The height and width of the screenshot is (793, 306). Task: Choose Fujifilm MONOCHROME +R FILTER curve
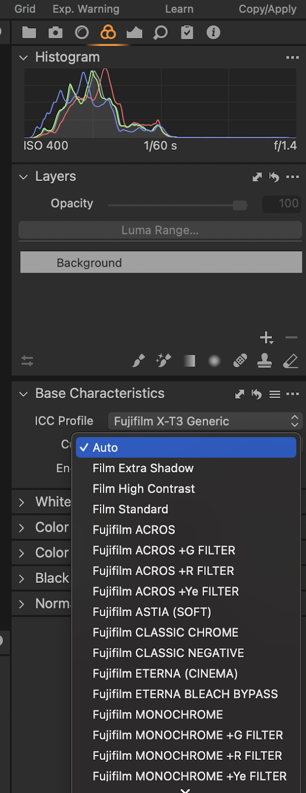pos(186,756)
